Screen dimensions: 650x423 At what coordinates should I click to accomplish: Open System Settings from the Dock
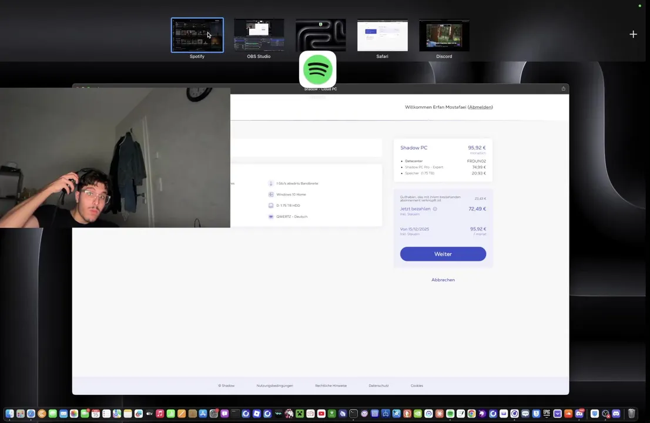[213, 414]
